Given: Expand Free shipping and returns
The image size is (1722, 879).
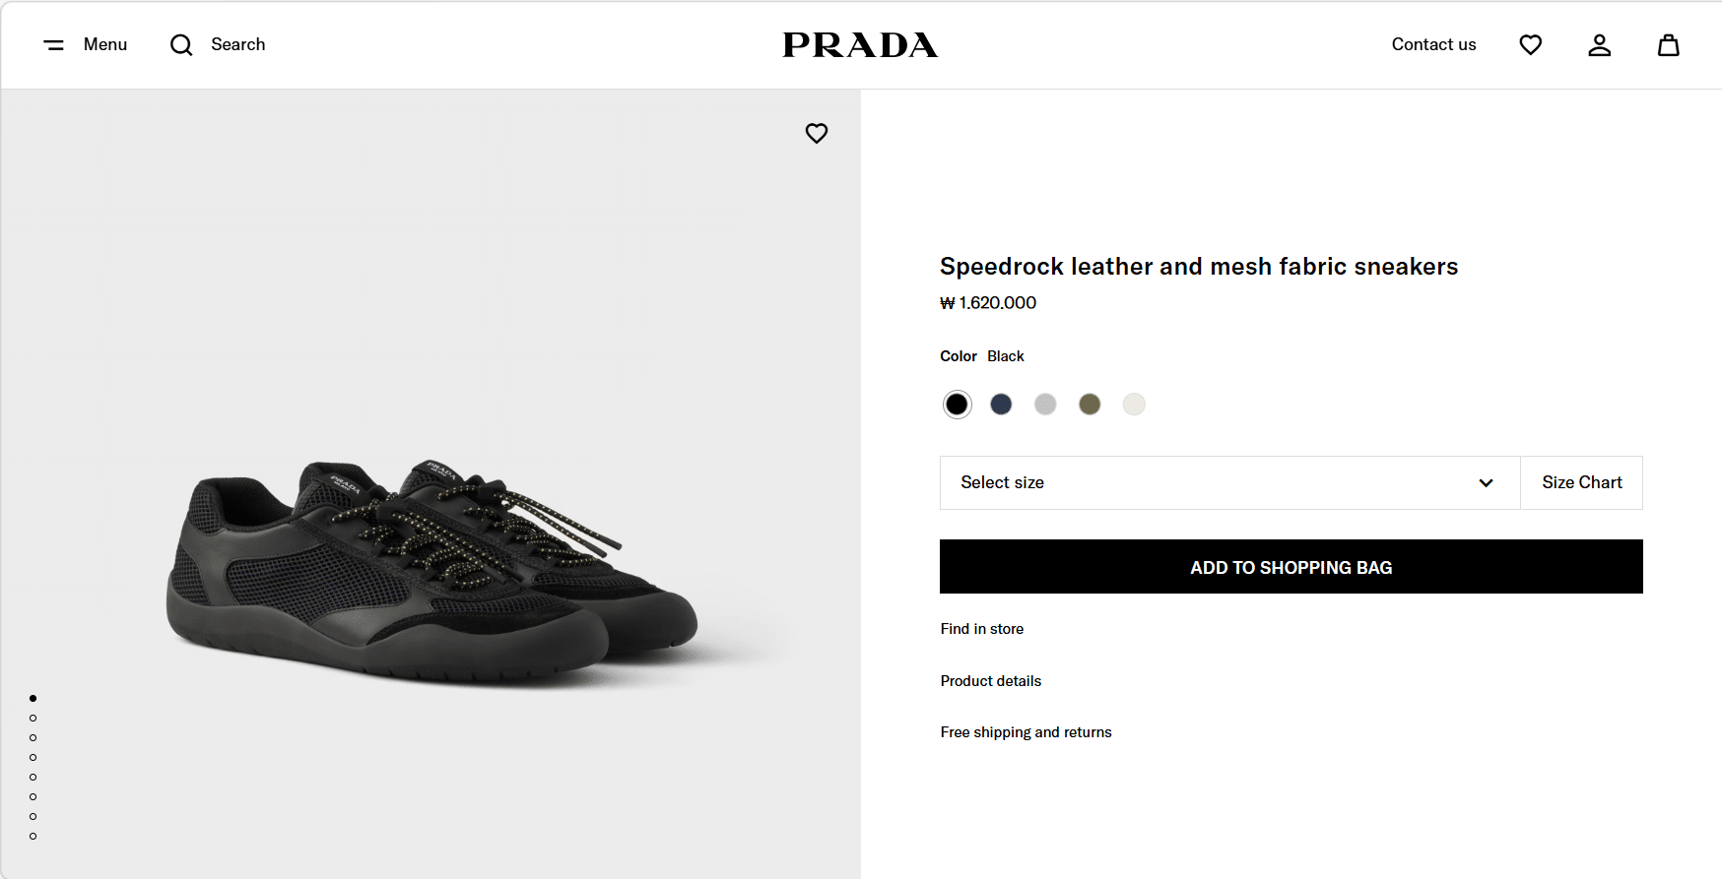Looking at the screenshot, I should pyautogui.click(x=1026, y=732).
